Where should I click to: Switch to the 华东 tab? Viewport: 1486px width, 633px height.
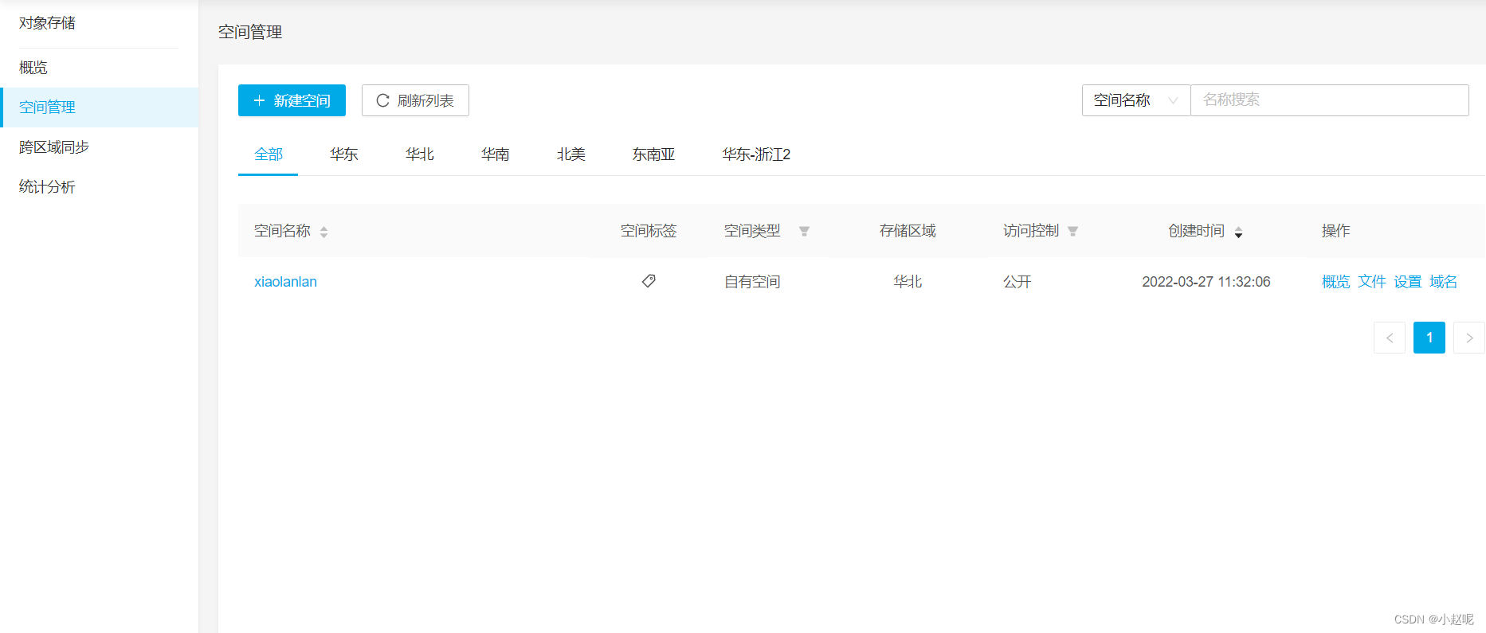click(x=344, y=154)
